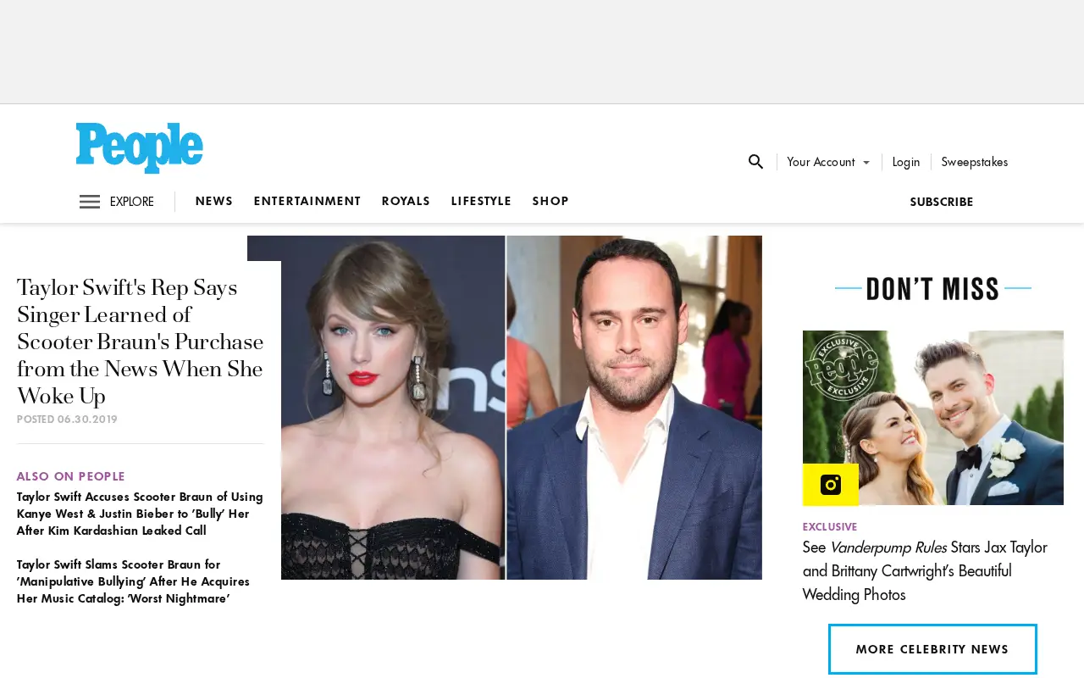
Task: Click the Don't Miss section heading
Action: tap(933, 289)
